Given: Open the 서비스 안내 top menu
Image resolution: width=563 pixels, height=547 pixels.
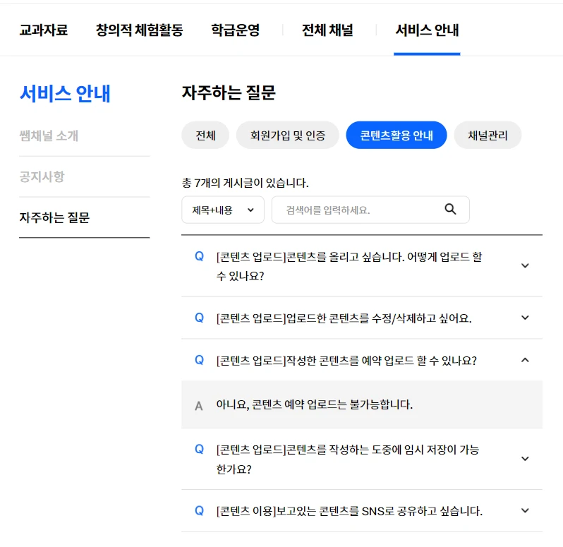Looking at the screenshot, I should 427,30.
